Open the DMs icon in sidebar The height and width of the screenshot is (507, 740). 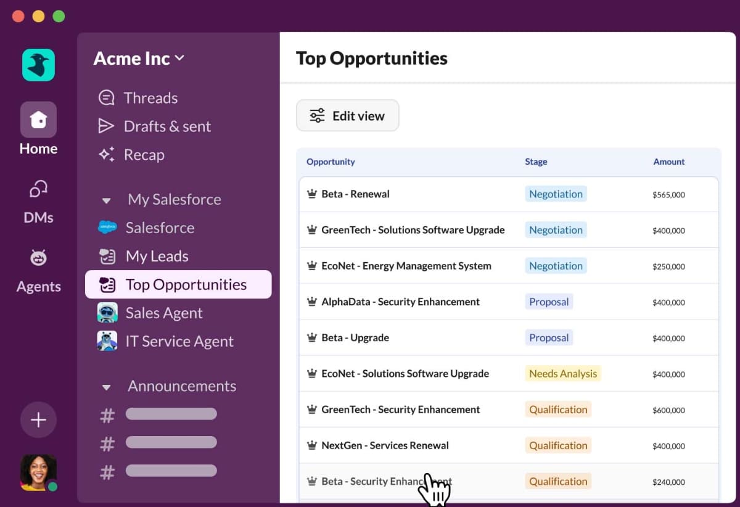38,190
